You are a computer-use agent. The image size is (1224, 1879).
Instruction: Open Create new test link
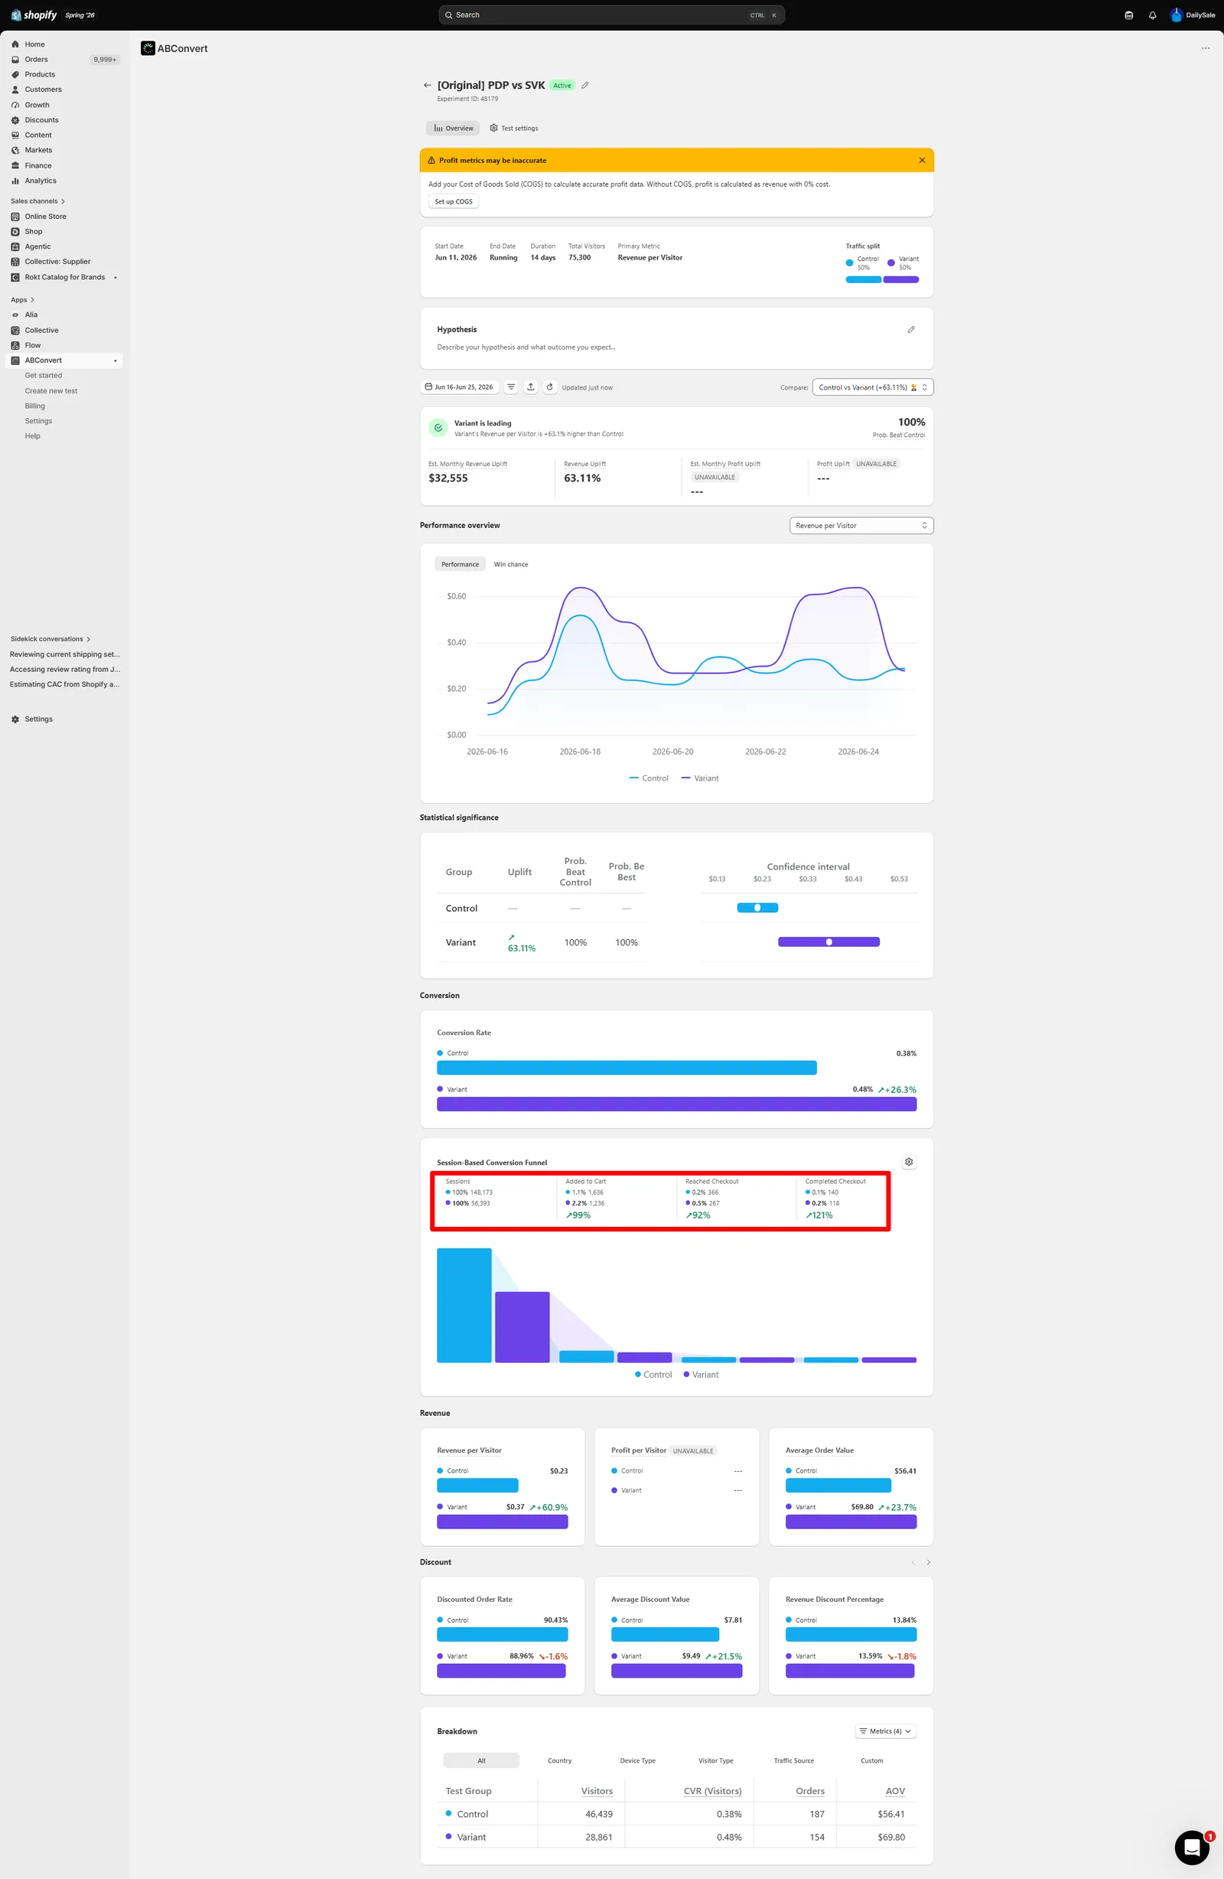(51, 391)
